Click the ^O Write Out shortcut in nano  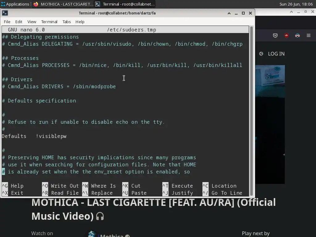[60, 186]
